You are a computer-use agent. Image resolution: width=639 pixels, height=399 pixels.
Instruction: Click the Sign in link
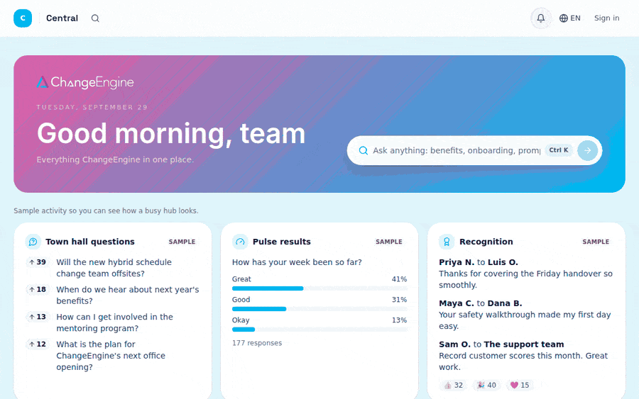click(606, 18)
